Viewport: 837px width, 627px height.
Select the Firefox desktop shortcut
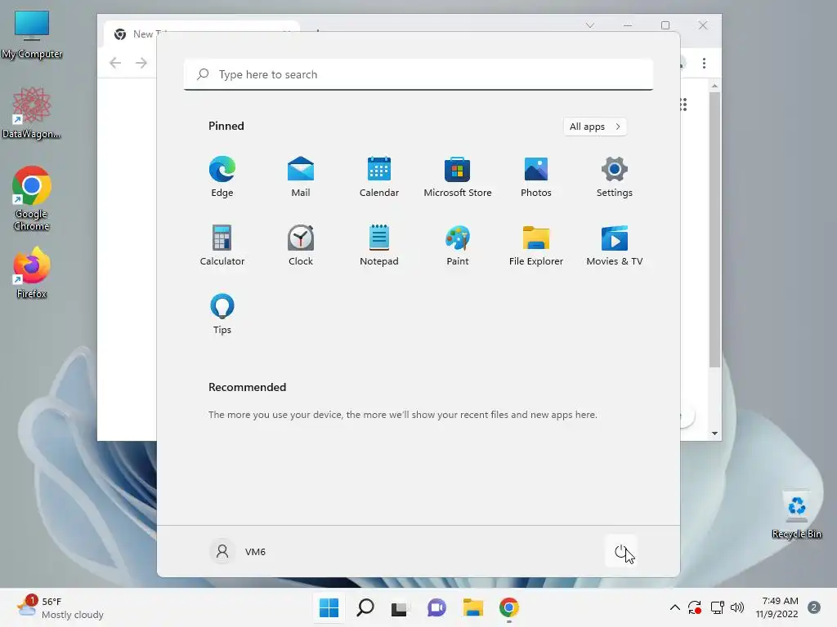[x=32, y=273]
